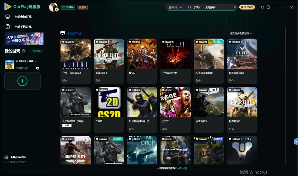Screen dimensions: 298x176
Task: Click the search input field
Action: click(213, 7)
